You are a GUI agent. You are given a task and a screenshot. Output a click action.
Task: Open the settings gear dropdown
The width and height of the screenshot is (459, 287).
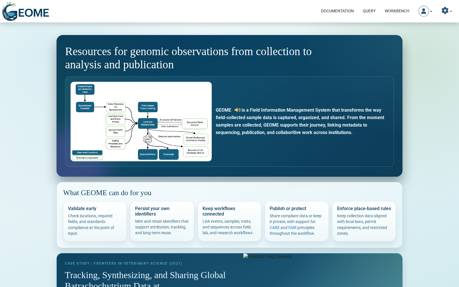[x=447, y=11]
